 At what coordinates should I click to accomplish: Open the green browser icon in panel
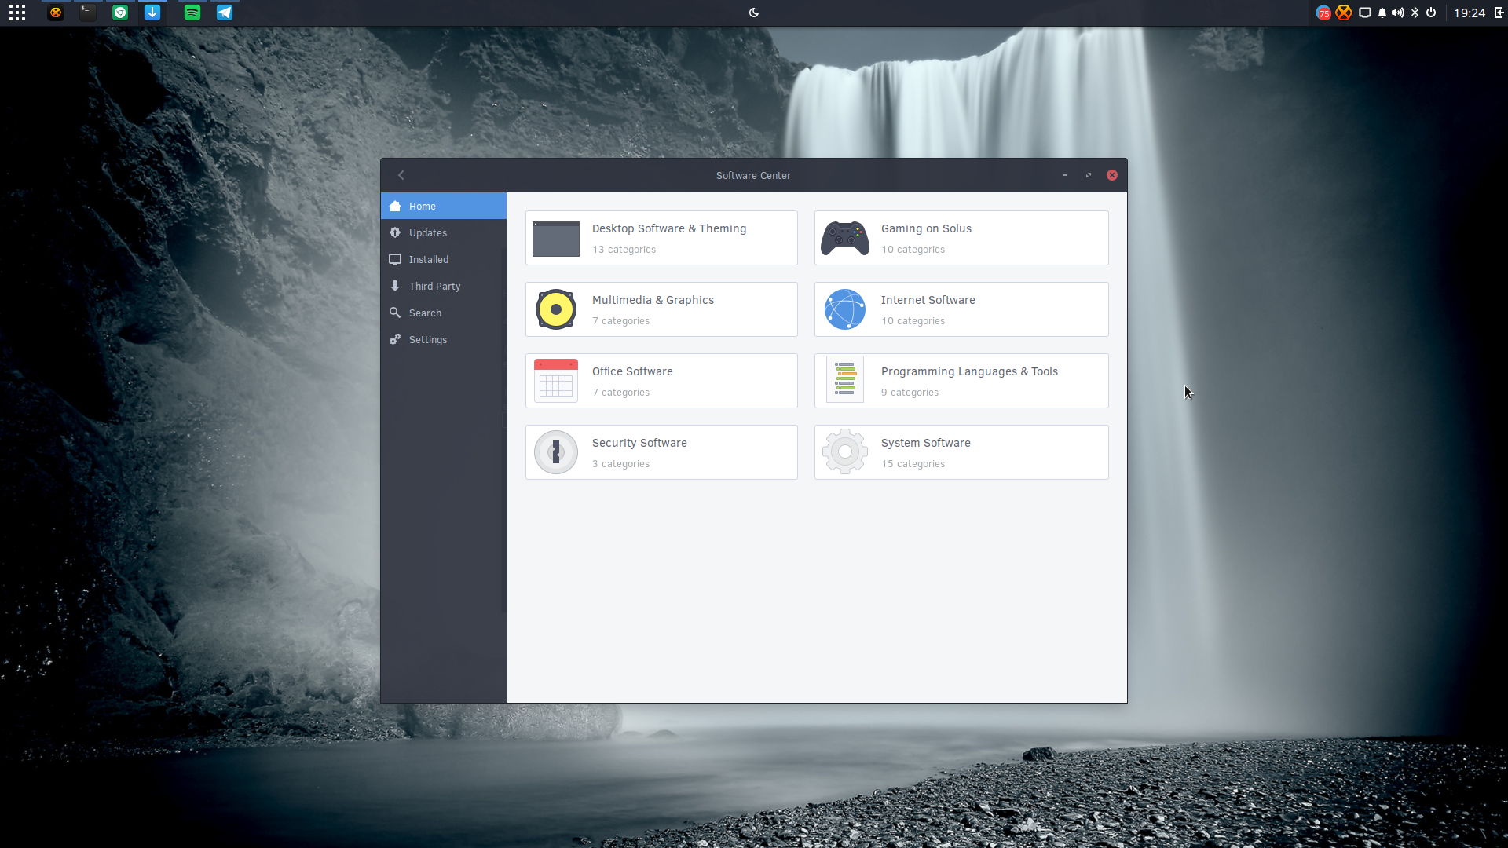(x=120, y=13)
